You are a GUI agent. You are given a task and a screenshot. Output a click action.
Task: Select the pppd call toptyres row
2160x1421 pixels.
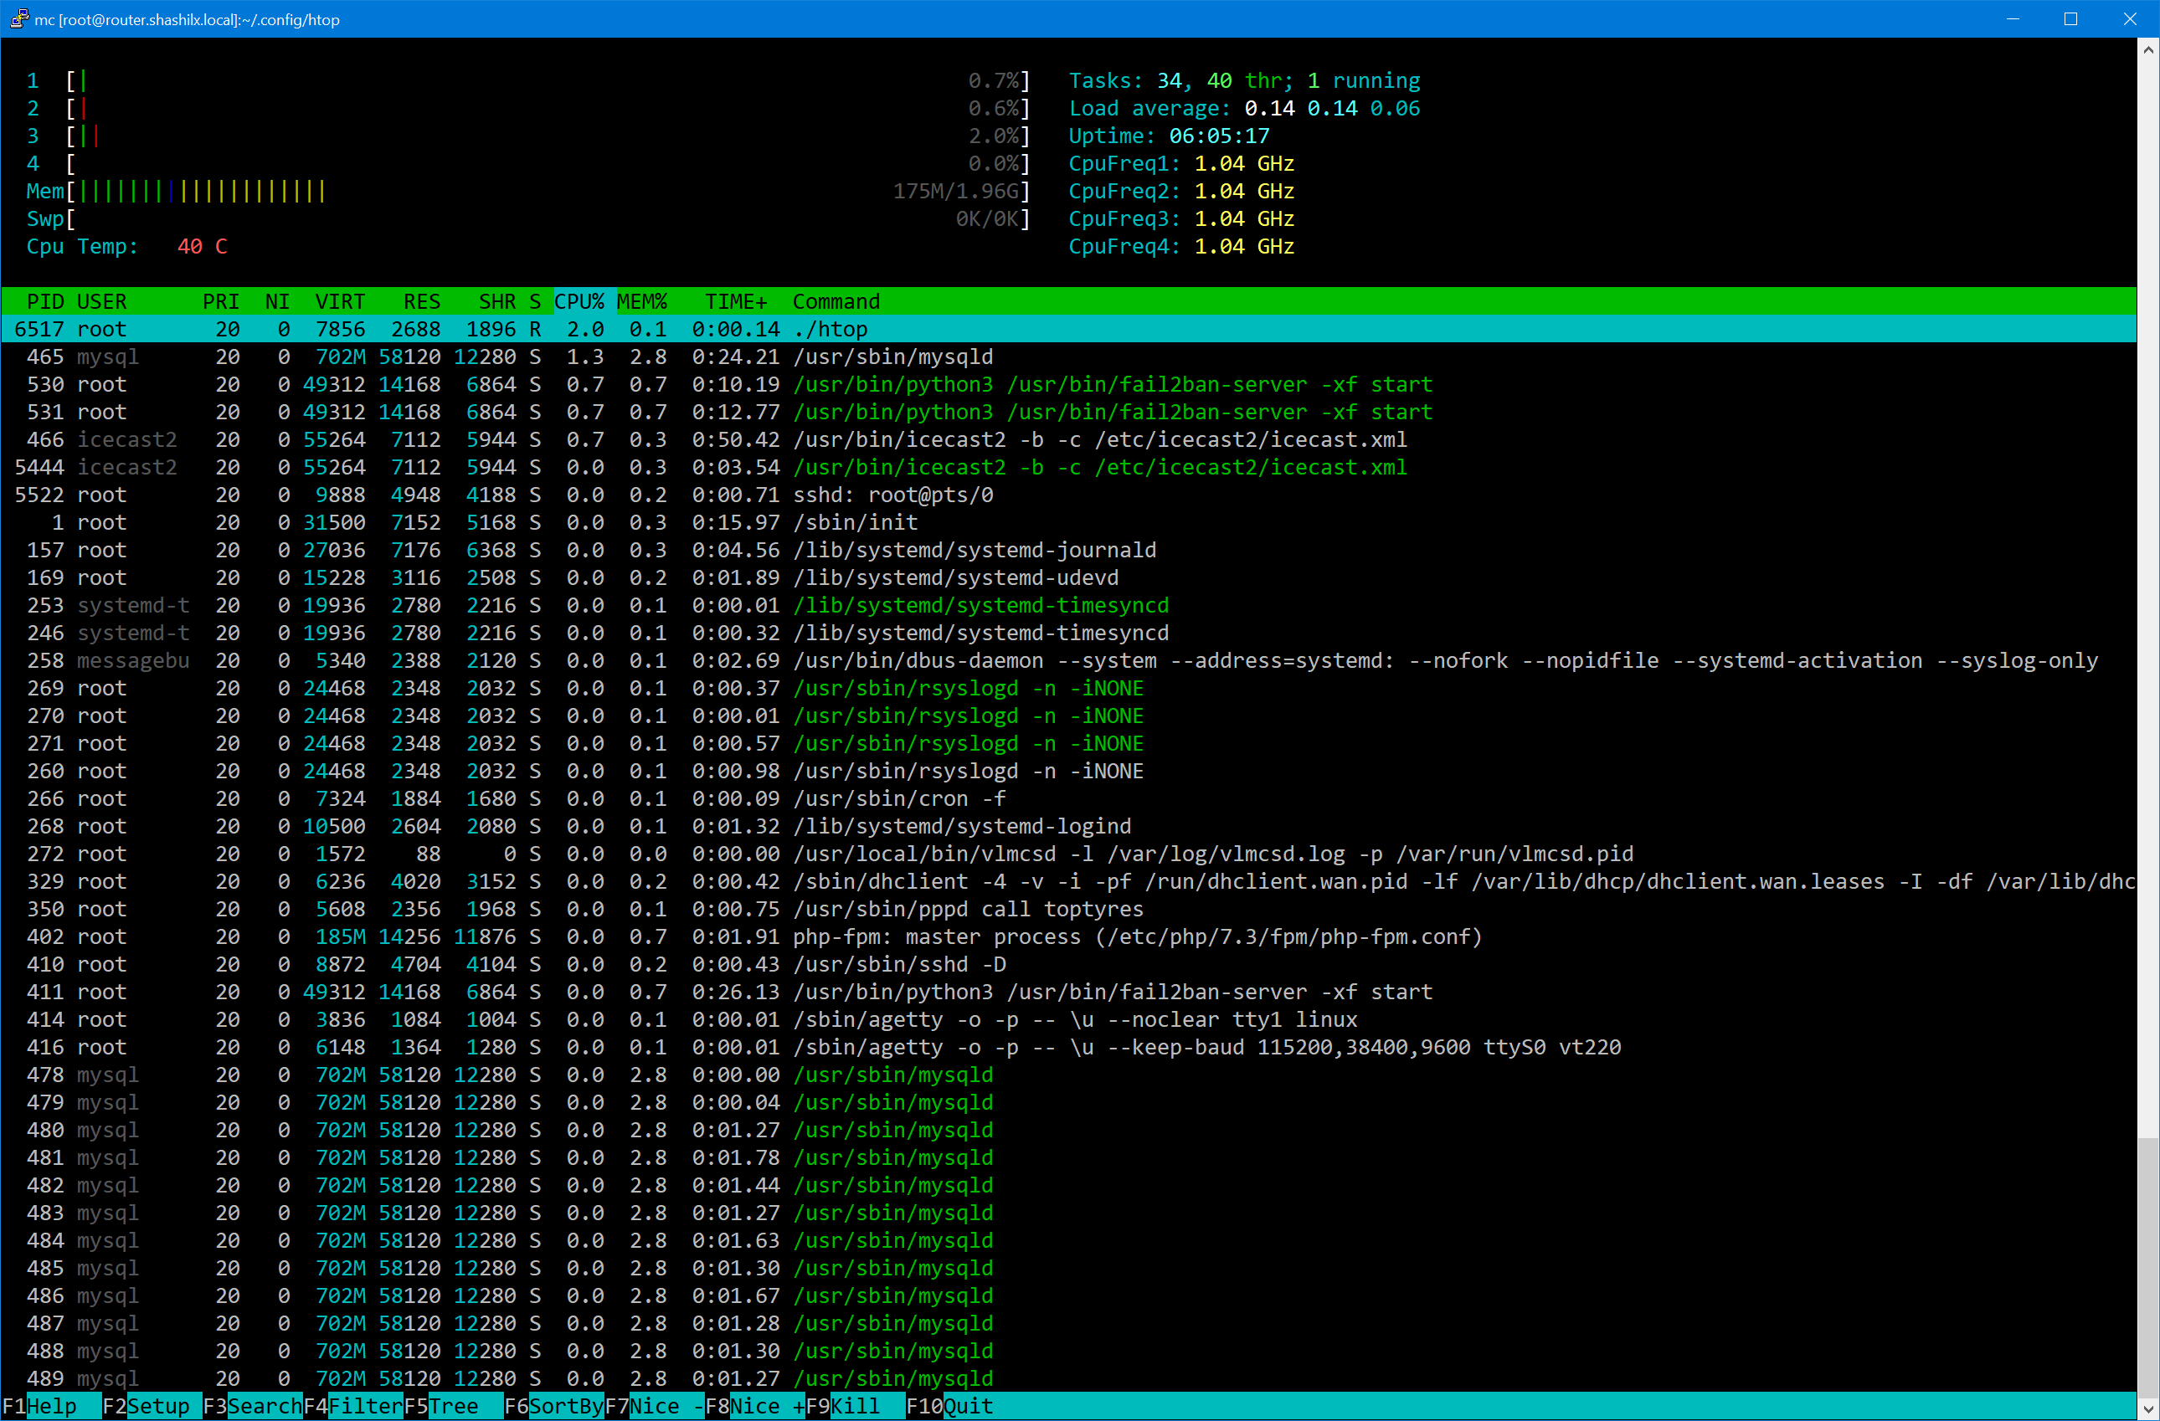click(x=1068, y=909)
